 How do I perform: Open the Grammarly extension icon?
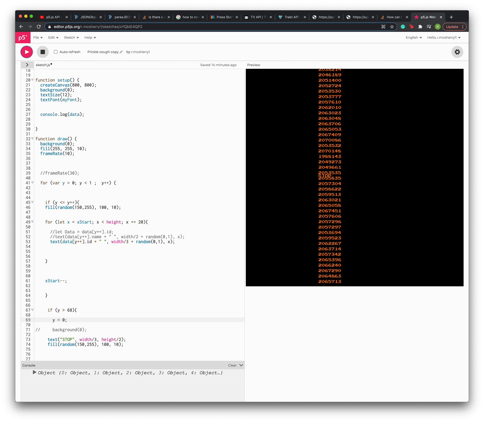coord(403,27)
